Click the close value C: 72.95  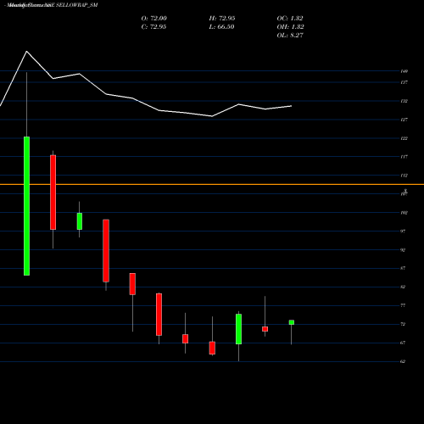(153, 27)
